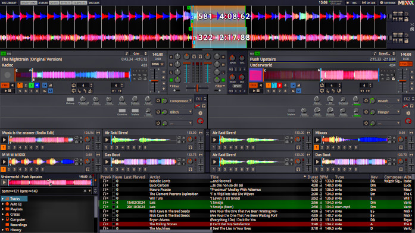The image size is (415, 233).
Task: Toggle the left deck key lock icon
Action: (x=127, y=53)
